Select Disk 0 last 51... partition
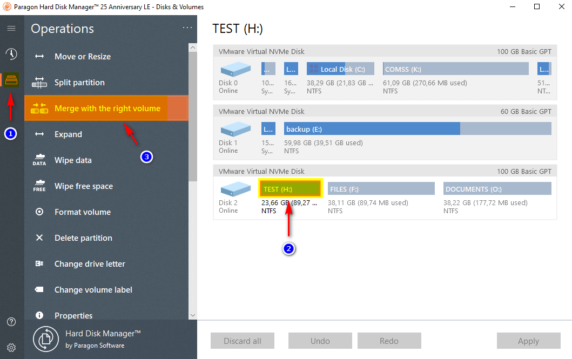The width and height of the screenshot is (572, 359). tap(544, 69)
